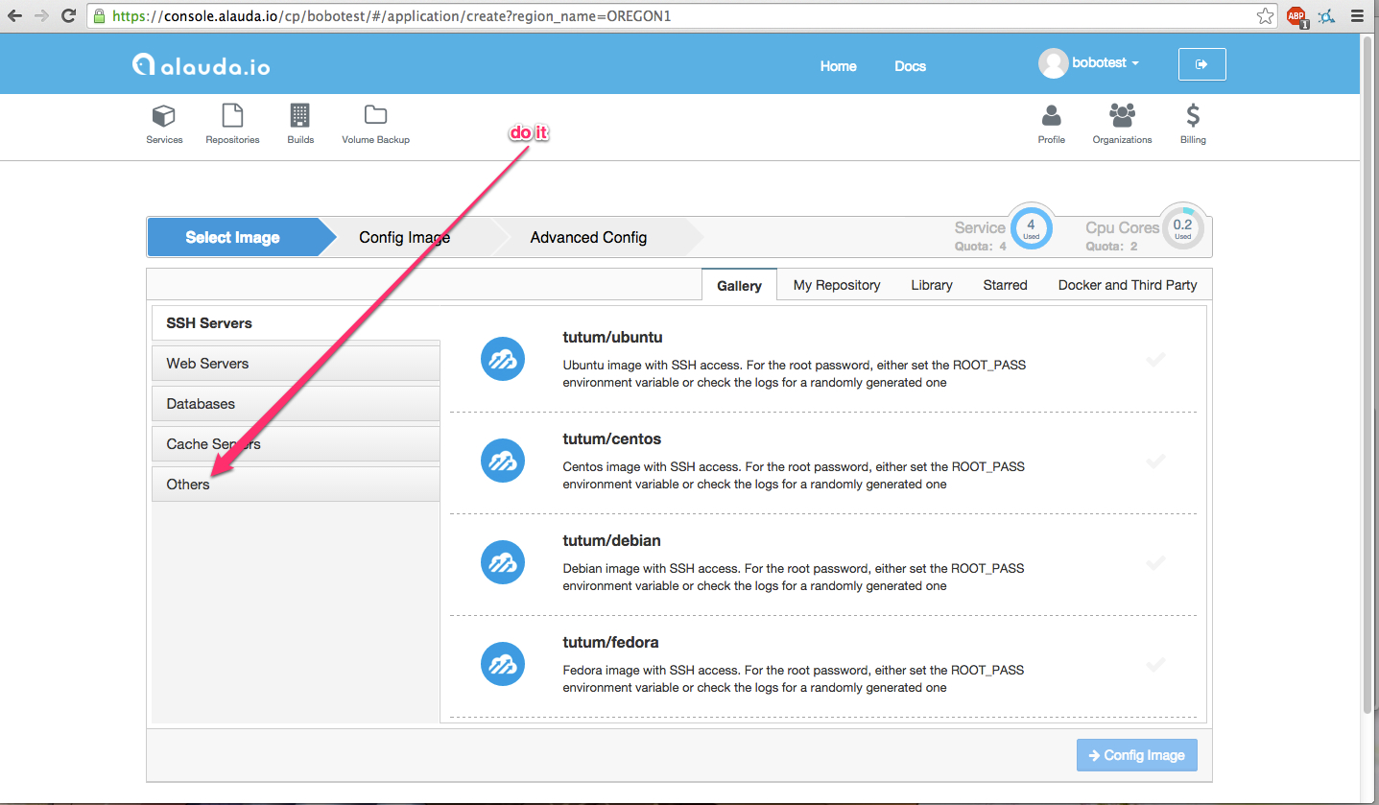The width and height of the screenshot is (1379, 805).
Task: Click the browser forward arrow
Action: point(41,16)
